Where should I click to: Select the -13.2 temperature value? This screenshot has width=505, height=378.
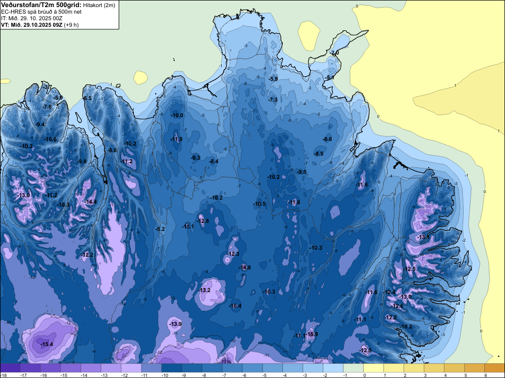205,291
